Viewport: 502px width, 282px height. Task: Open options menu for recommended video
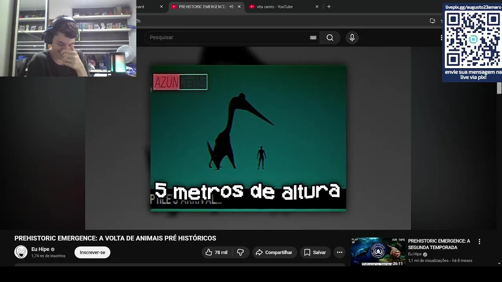click(479, 242)
